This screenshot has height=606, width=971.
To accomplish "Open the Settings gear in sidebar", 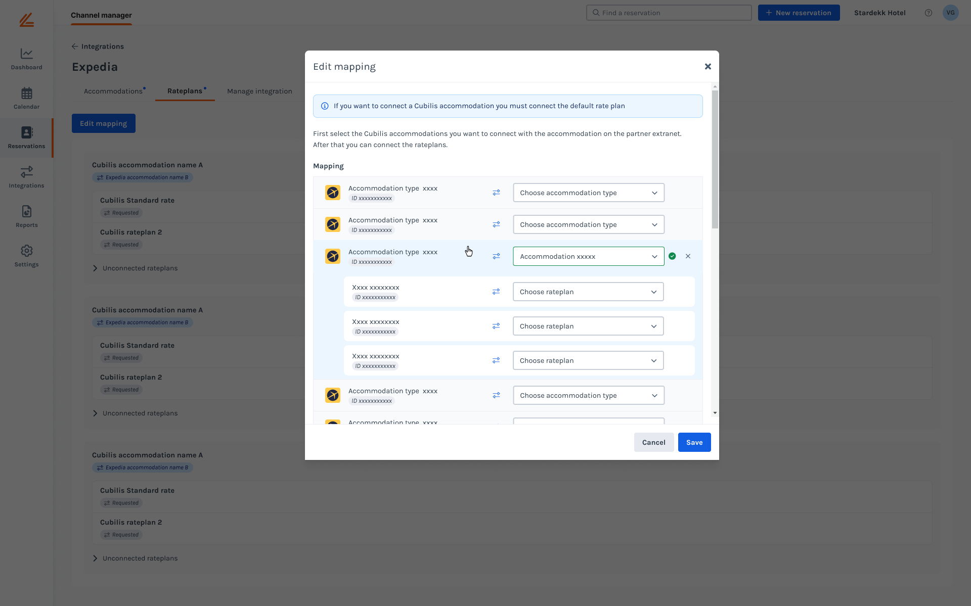I will pyautogui.click(x=26, y=256).
